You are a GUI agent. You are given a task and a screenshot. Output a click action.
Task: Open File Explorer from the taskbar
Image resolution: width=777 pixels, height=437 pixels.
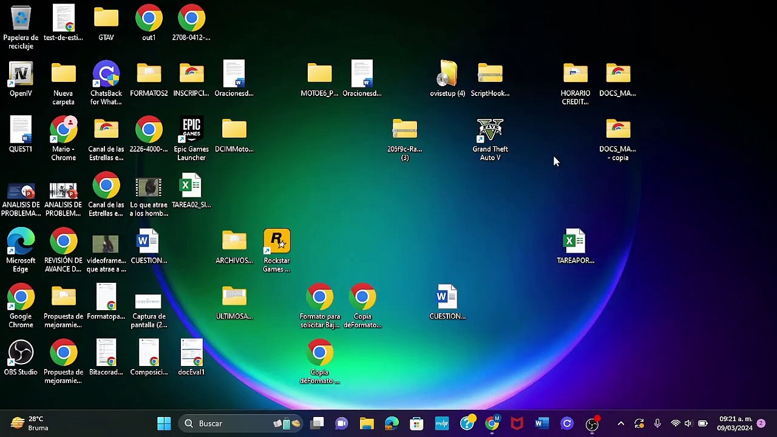367,424
